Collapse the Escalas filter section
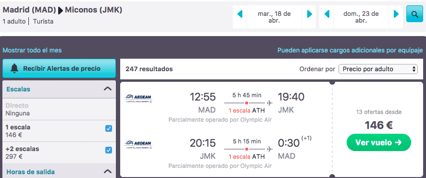Image resolution: width=426 pixels, height=178 pixels. pos(108,89)
